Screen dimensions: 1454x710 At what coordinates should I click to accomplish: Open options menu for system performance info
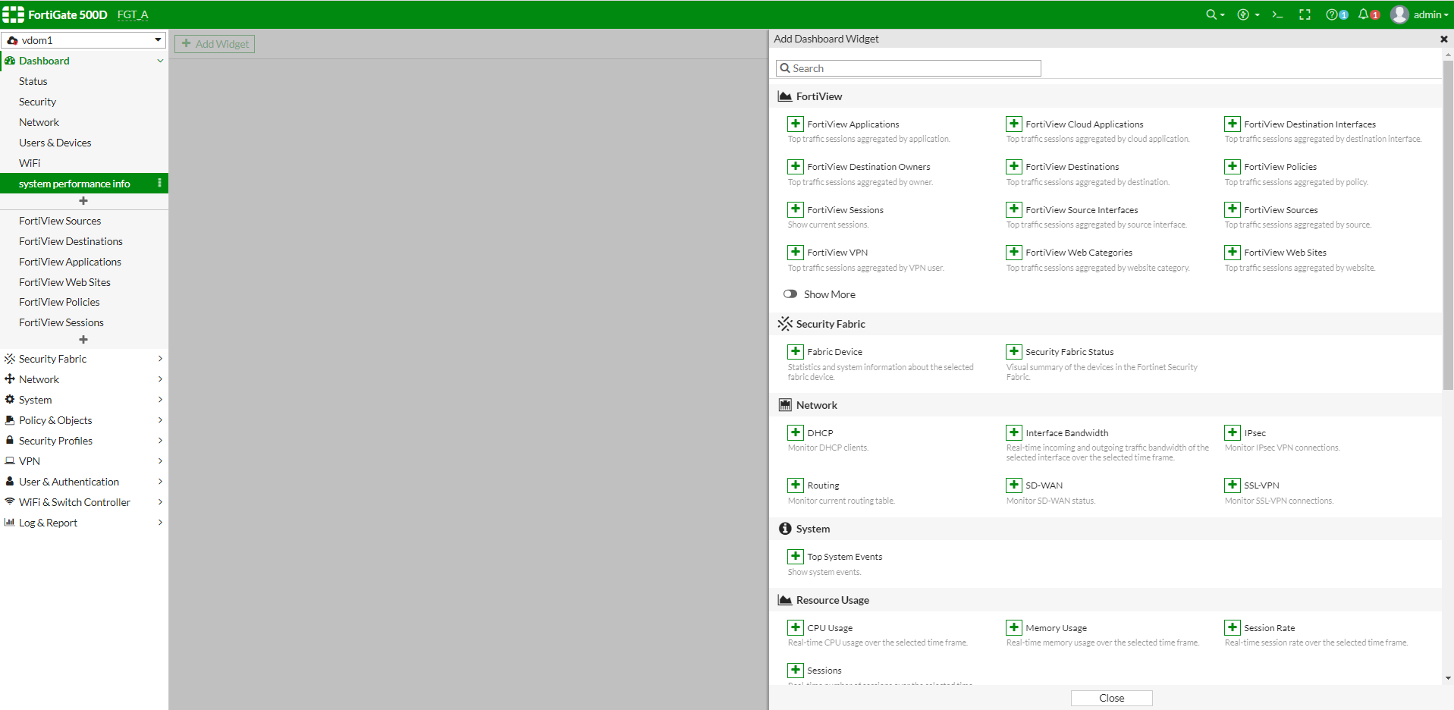point(159,184)
